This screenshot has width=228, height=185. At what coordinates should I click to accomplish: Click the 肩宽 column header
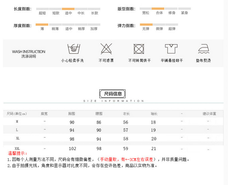[x=44, y=114]
